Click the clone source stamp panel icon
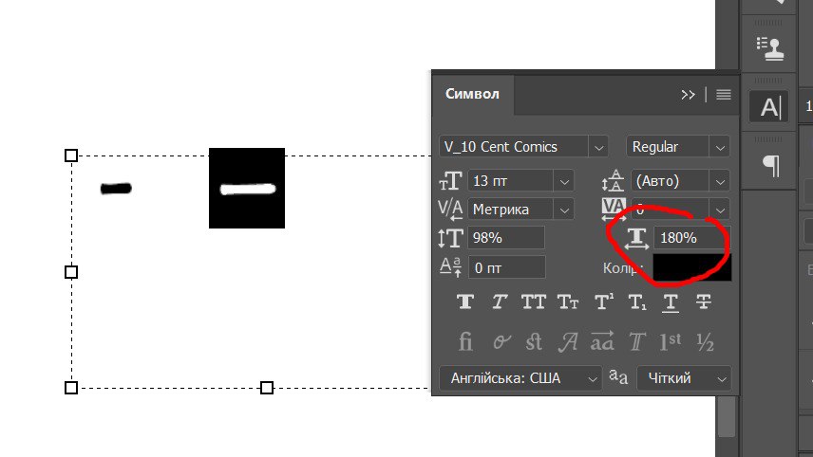Viewport: 813px width, 457px height. 767,46
